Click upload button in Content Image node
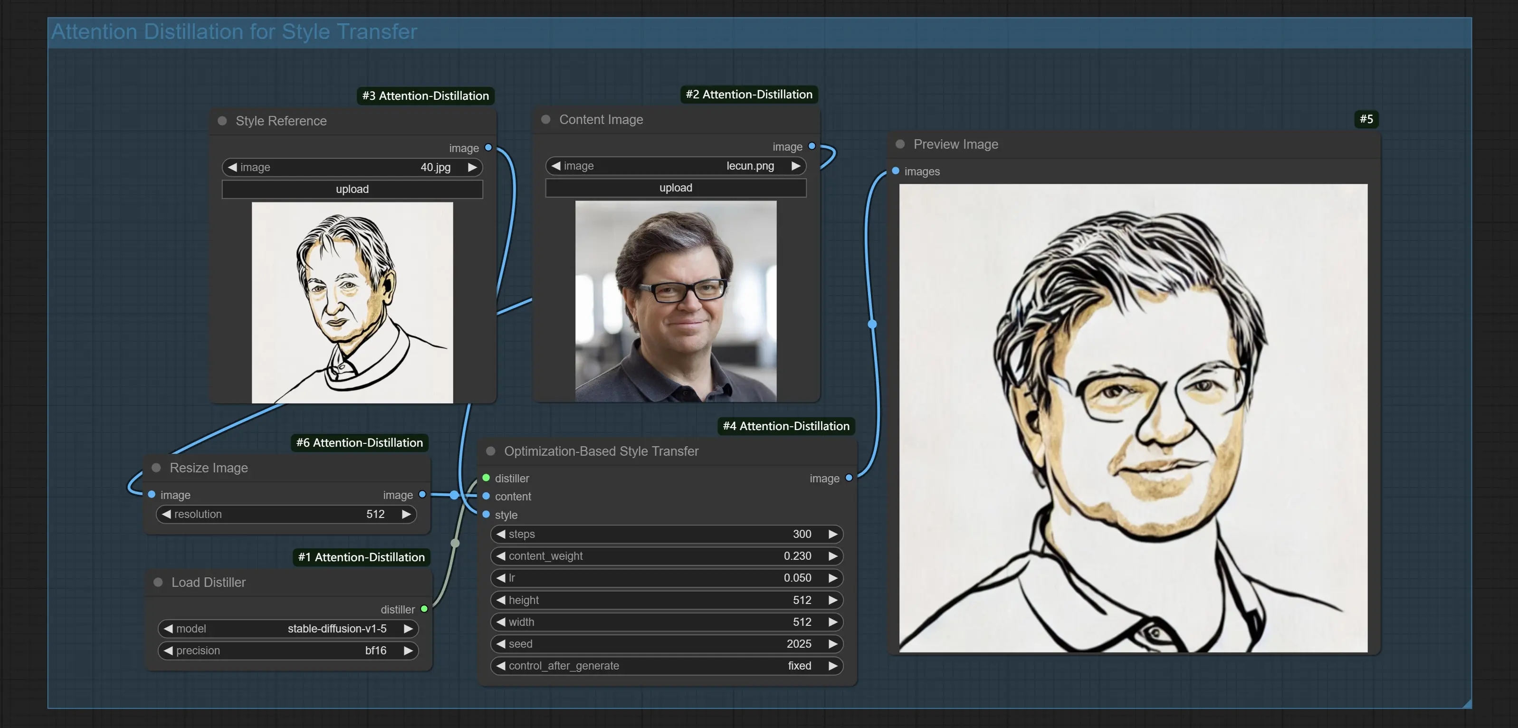This screenshot has height=728, width=1518. (676, 188)
